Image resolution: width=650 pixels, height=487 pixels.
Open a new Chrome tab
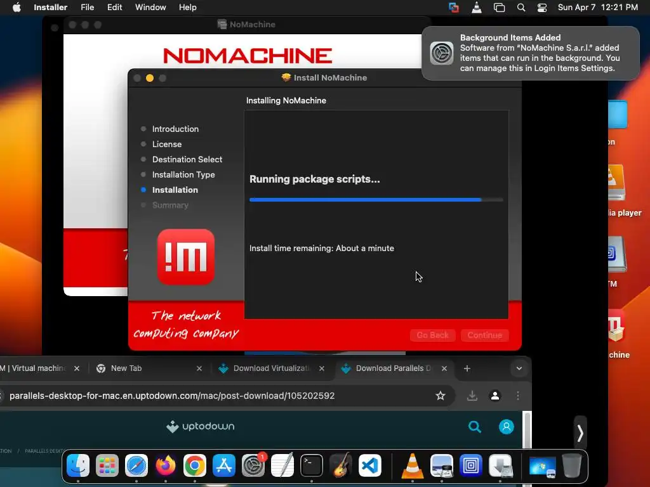pyautogui.click(x=467, y=368)
